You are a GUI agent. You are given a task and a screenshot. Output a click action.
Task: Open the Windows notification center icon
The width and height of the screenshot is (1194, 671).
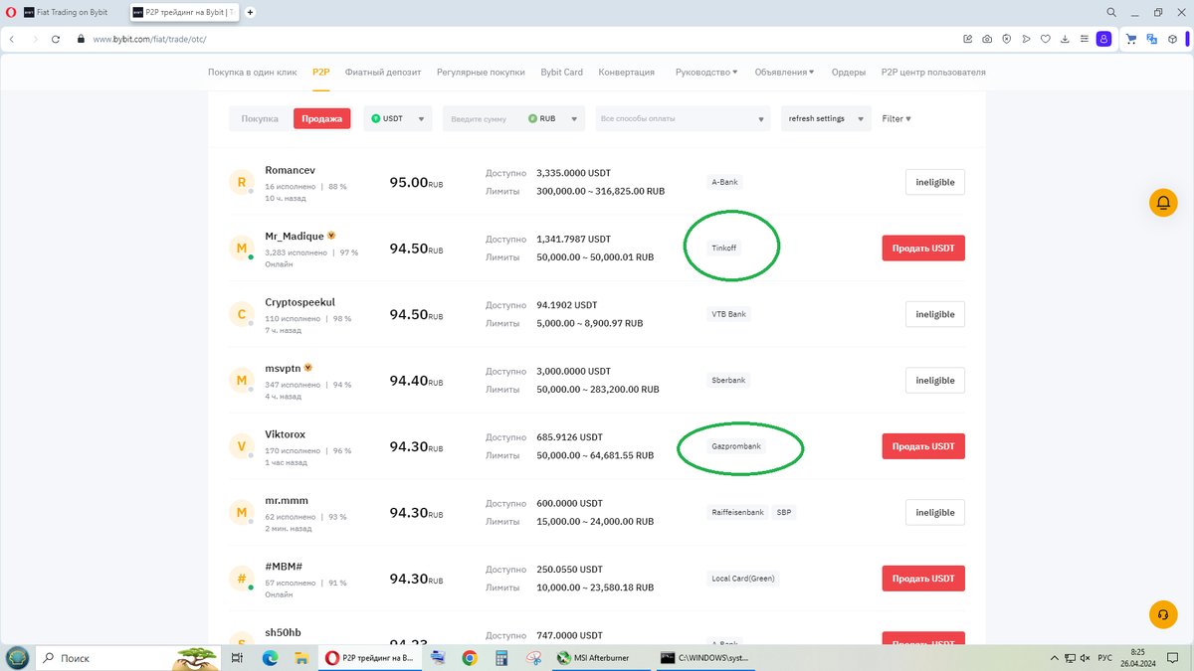coord(1173,658)
